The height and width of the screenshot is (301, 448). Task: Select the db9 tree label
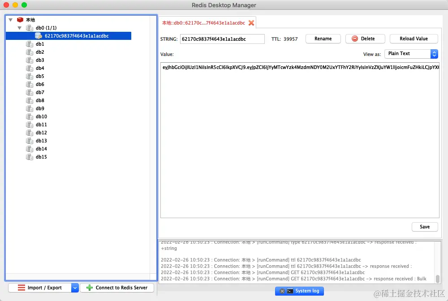pos(40,108)
